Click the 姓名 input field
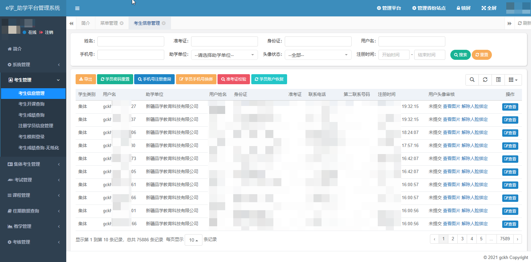The image size is (531, 262). [130, 41]
